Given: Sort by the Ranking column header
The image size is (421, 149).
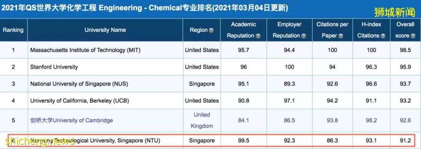Looking at the screenshot, I should pyautogui.click(x=13, y=30).
